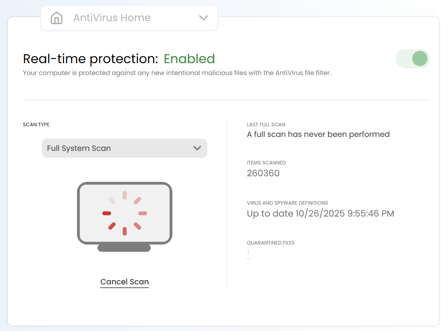Click Cancel Scan
Viewport: 447px width, 331px height.
124,282
